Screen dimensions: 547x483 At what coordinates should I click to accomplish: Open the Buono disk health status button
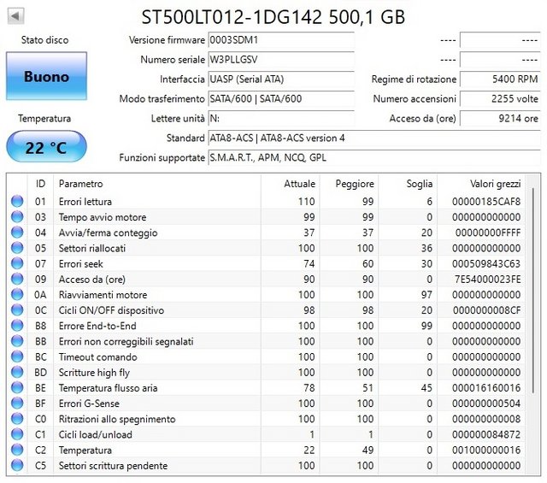click(46, 76)
